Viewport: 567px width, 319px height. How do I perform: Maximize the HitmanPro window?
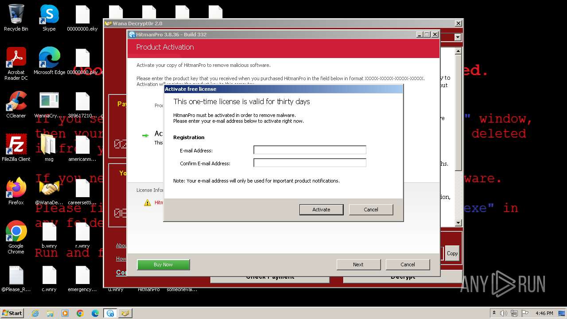pos(427,35)
